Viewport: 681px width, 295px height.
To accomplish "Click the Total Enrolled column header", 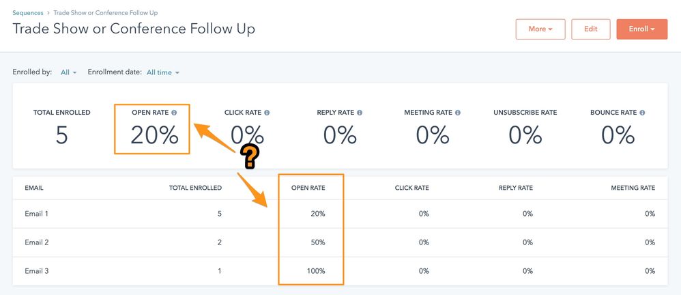I will point(195,188).
